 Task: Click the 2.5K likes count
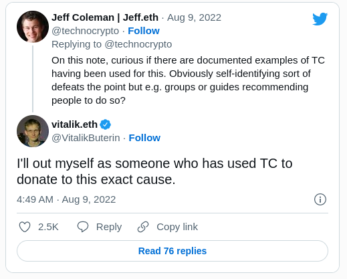click(48, 227)
